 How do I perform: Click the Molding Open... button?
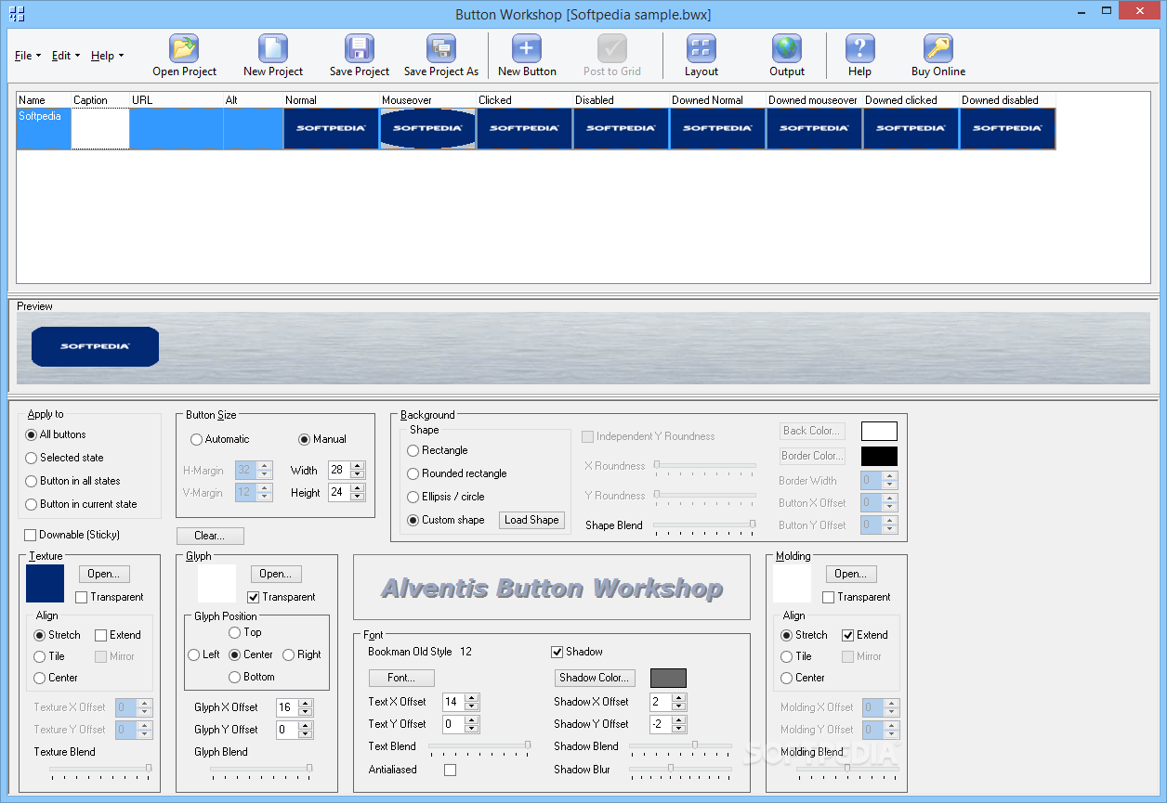point(851,575)
